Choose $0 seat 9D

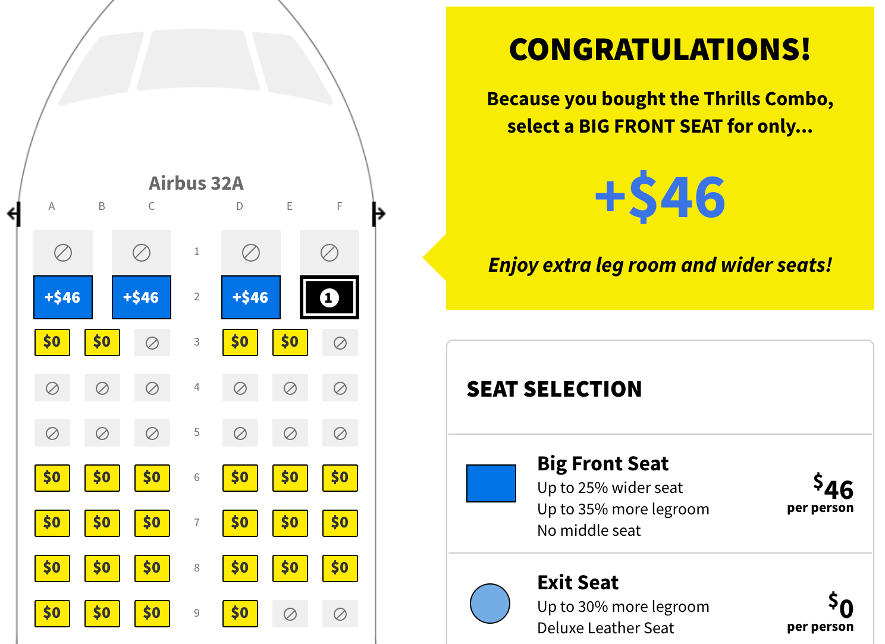[x=240, y=614]
